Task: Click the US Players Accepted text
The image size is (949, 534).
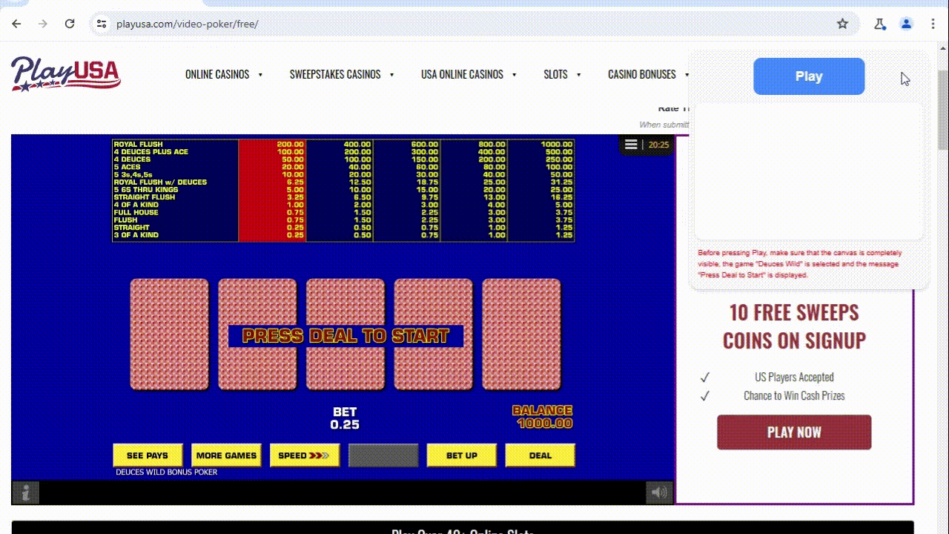Action: coord(794,377)
